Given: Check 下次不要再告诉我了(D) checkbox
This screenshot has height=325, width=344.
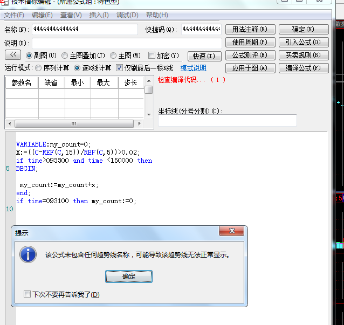Looking at the screenshot, I should [x=27, y=294].
